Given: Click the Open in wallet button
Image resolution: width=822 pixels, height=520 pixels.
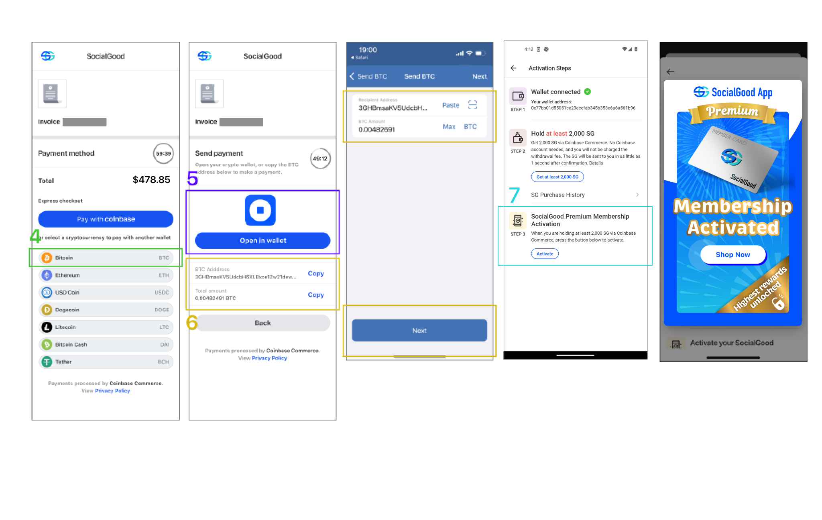Looking at the screenshot, I should tap(262, 240).
